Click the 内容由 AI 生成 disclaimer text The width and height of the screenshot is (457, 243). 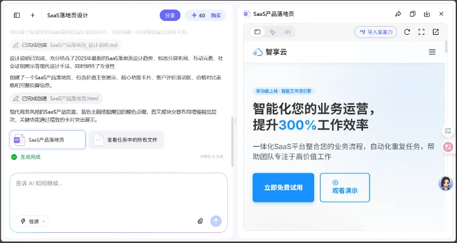[x=211, y=157]
